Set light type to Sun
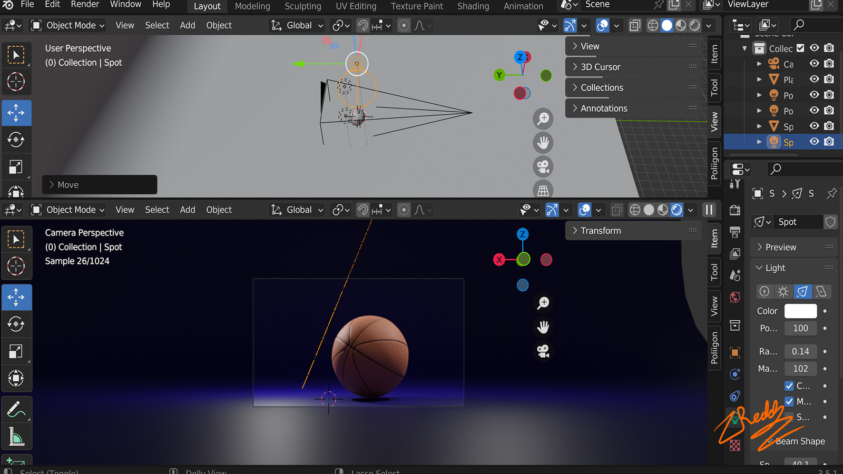The width and height of the screenshot is (843, 474). [x=783, y=292]
